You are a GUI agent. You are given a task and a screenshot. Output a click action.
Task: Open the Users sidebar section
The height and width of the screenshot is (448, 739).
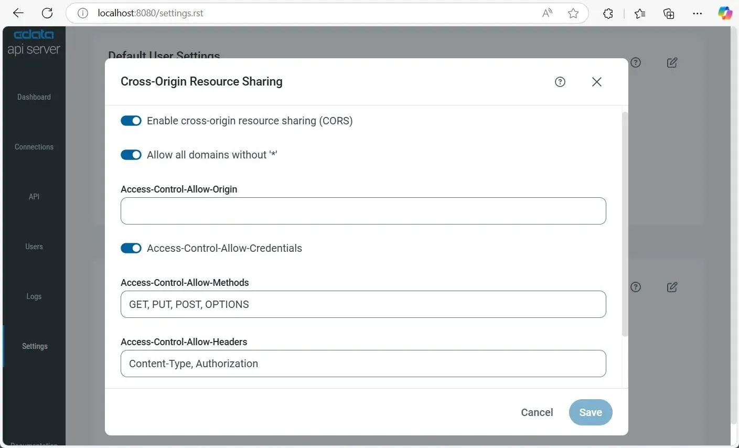point(34,247)
